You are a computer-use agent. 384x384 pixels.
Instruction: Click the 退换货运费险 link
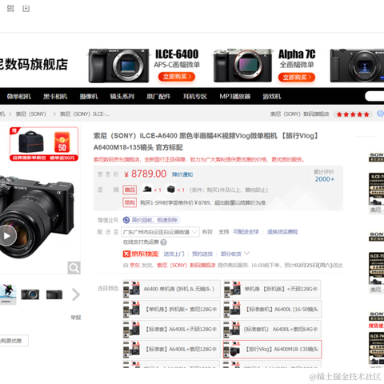[x=282, y=232]
